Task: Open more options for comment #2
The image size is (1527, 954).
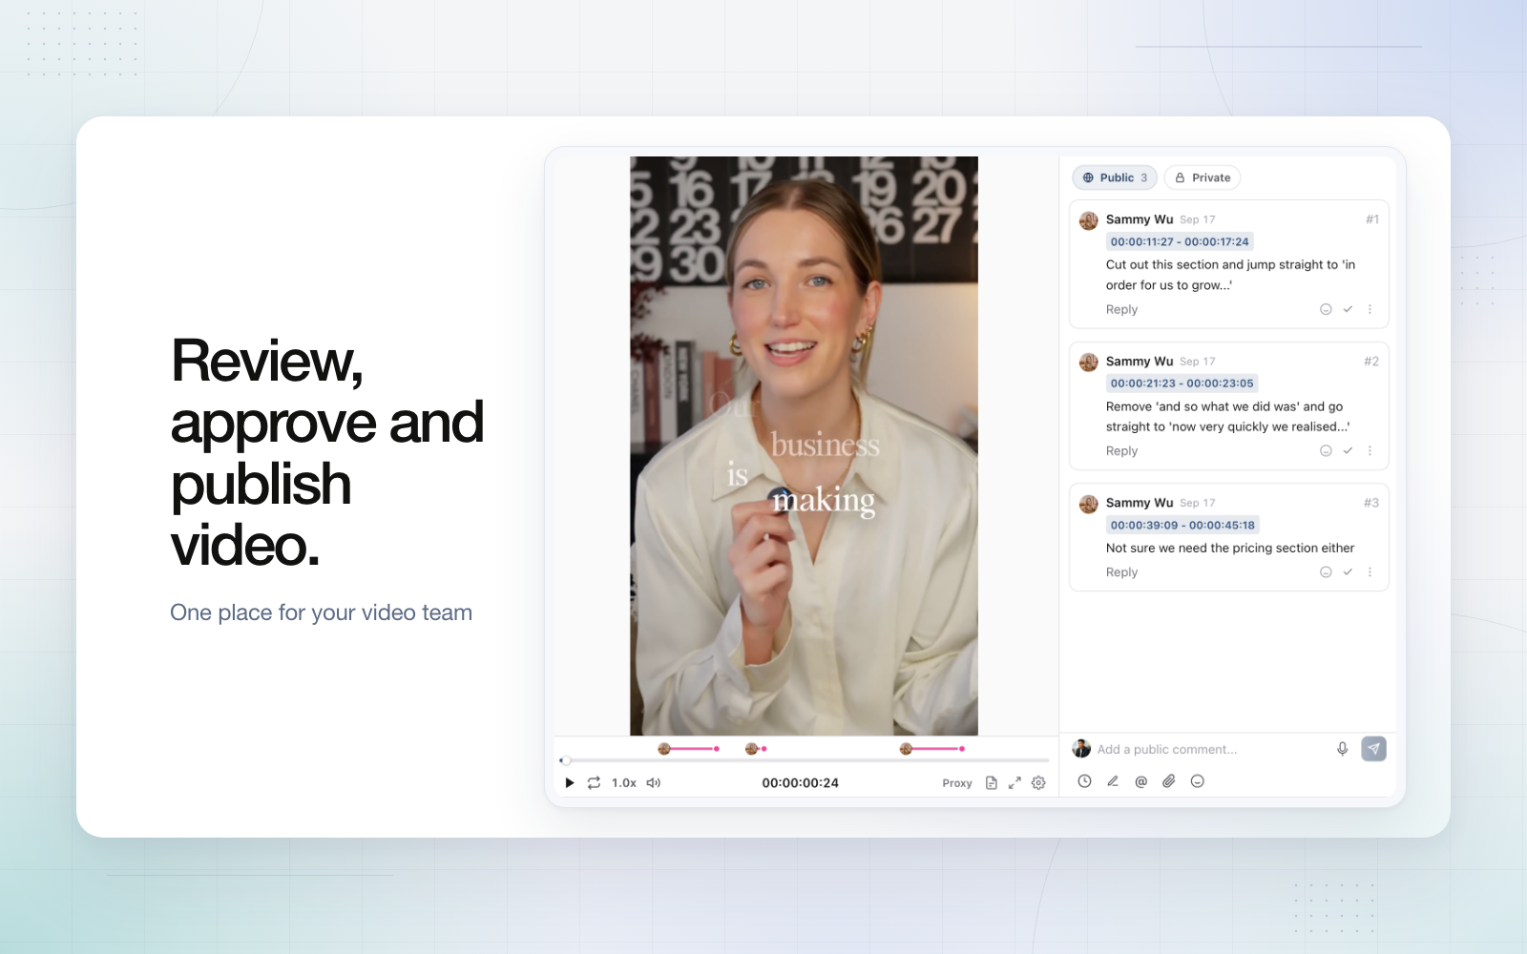Action: 1370,450
